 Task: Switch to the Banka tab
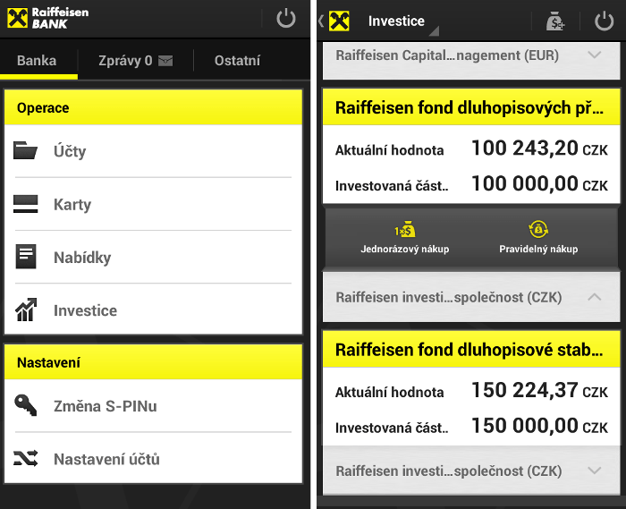coord(38,61)
